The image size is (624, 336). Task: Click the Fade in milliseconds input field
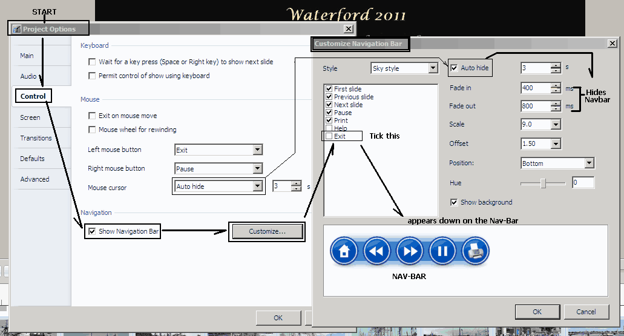[x=535, y=88]
